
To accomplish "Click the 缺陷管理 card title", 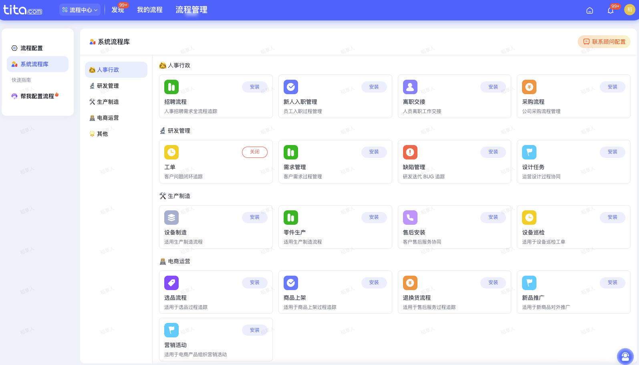I will (x=414, y=167).
